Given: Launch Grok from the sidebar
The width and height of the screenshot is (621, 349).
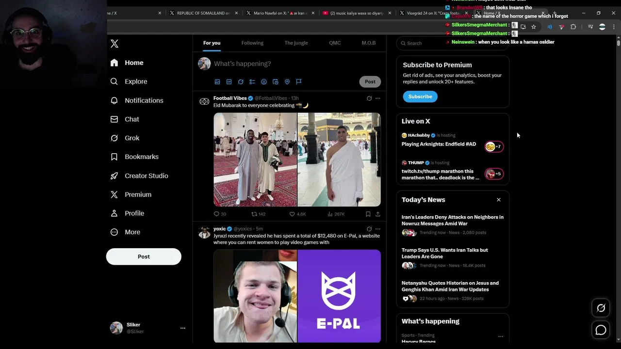Looking at the screenshot, I should coord(125,138).
